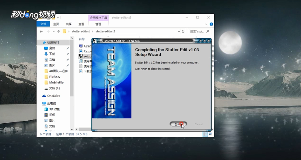This screenshot has width=301, height=160.
Task: Open pinned 图片 in quick access
Action: [x=52, y=65]
